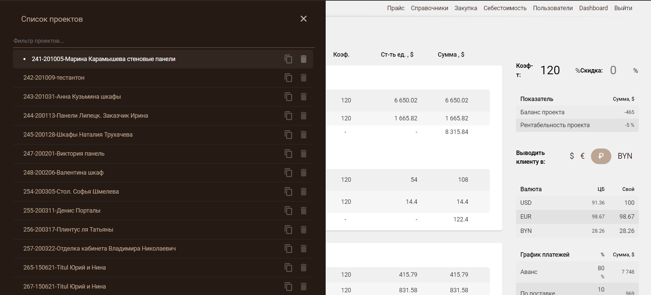Open the Справочники menu
651x295 pixels.
[x=429, y=8]
